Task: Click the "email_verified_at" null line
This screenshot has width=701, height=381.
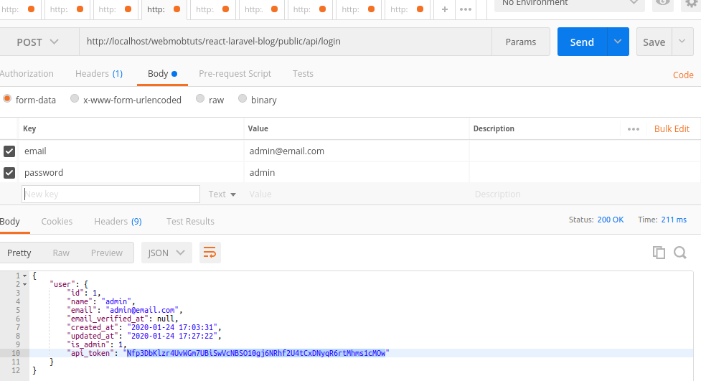Action: pos(123,319)
